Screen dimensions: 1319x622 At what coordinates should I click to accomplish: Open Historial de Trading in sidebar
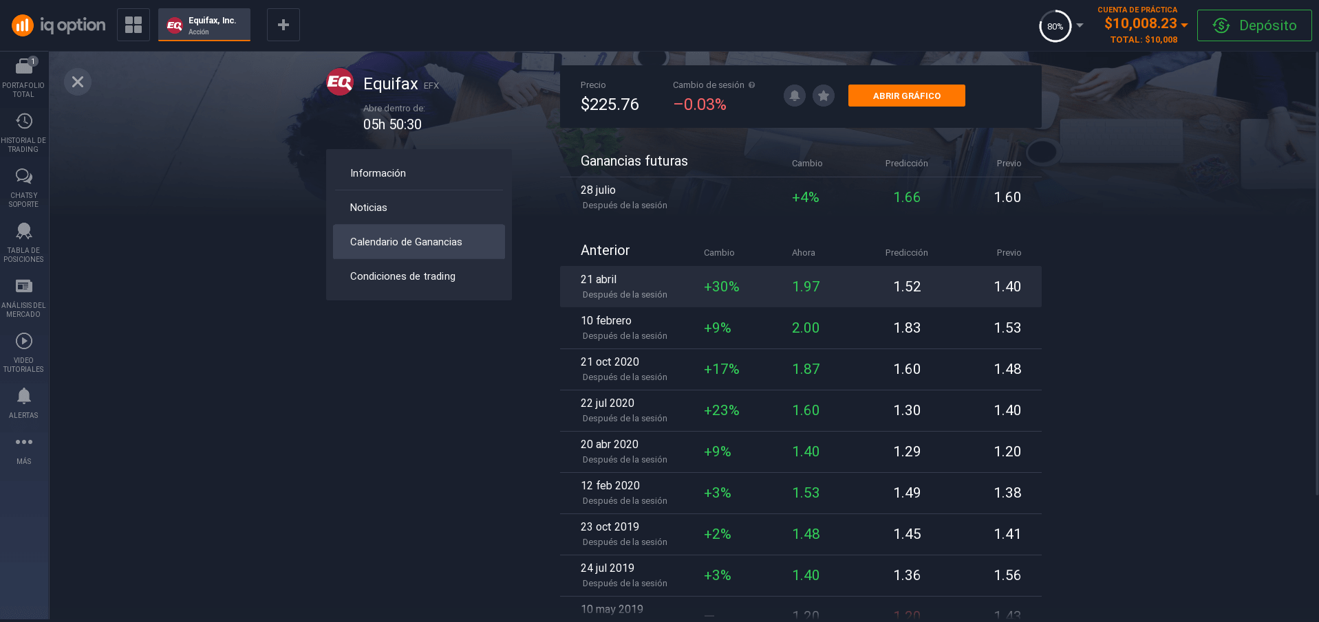(23, 133)
